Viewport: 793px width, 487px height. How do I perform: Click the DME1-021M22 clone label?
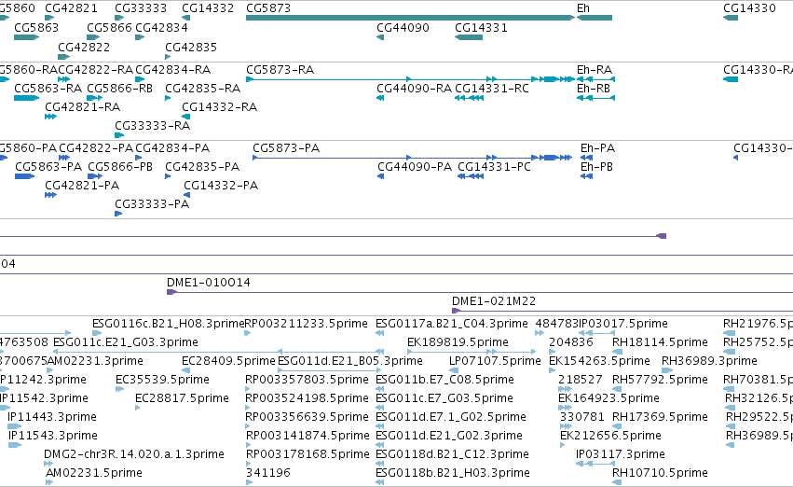[494, 301]
